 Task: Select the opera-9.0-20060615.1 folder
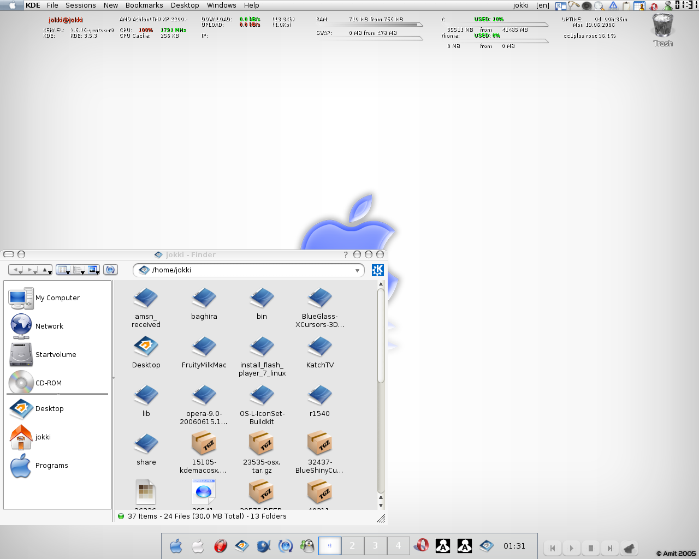(x=204, y=405)
